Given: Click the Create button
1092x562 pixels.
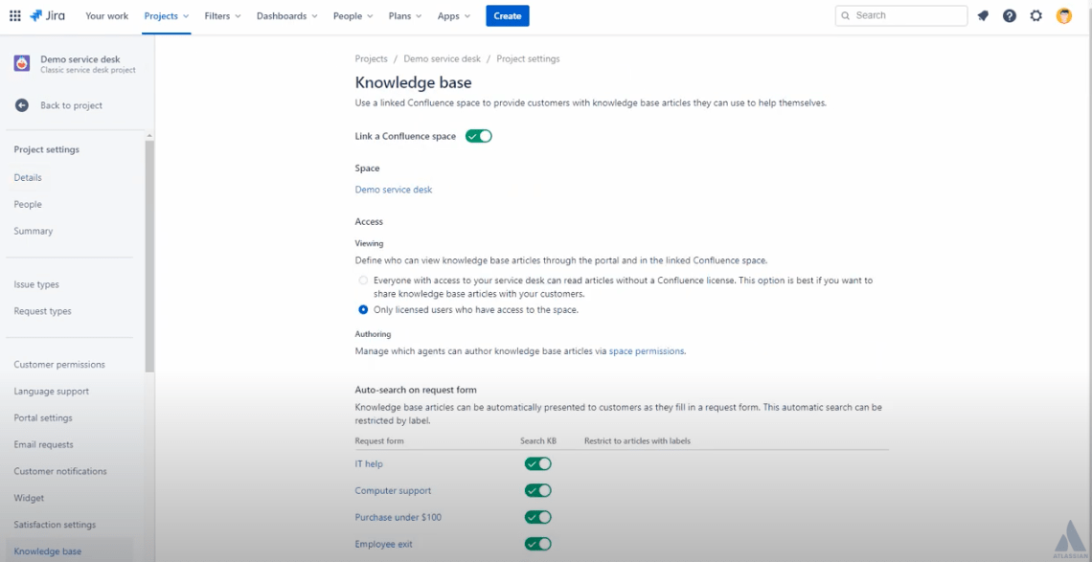Looking at the screenshot, I should tap(507, 15).
